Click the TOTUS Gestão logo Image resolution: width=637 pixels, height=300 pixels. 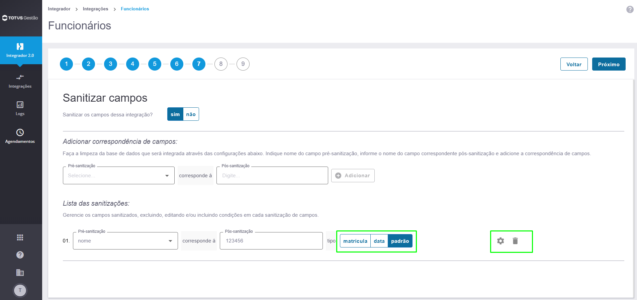point(20,18)
